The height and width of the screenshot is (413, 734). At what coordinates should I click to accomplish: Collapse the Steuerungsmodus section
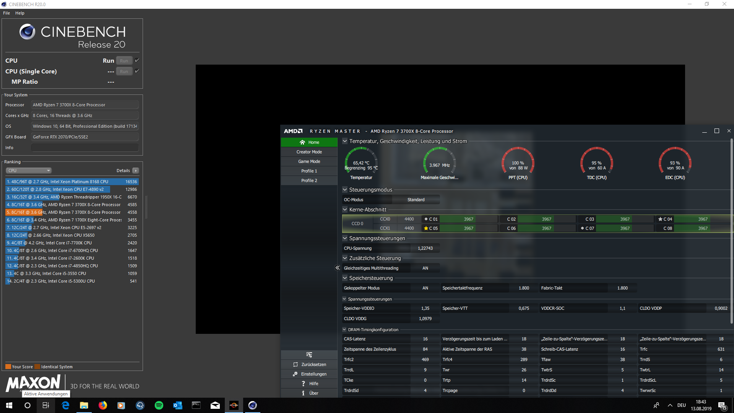(x=345, y=190)
